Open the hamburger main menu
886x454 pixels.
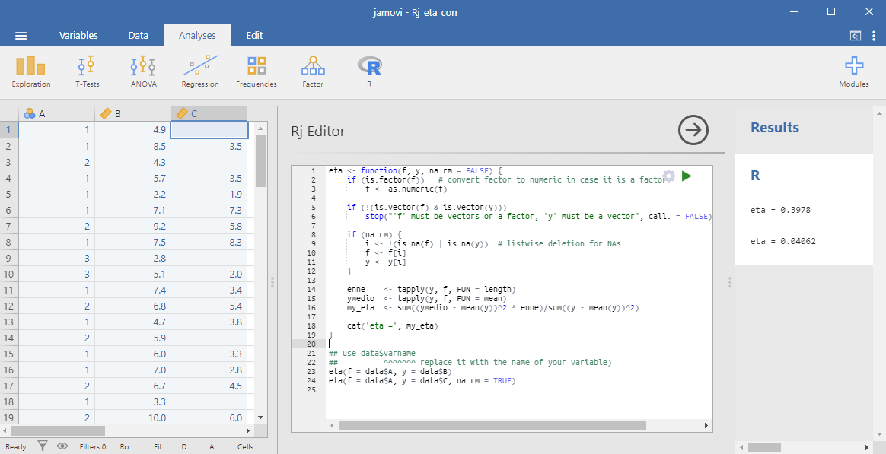click(21, 36)
